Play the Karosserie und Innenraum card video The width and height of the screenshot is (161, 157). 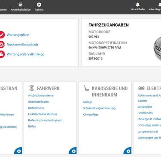coord(128,151)
